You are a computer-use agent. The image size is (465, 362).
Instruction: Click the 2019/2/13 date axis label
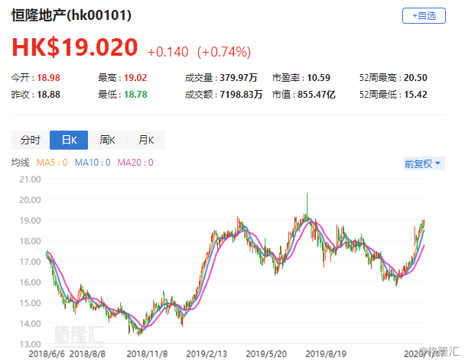206,354
